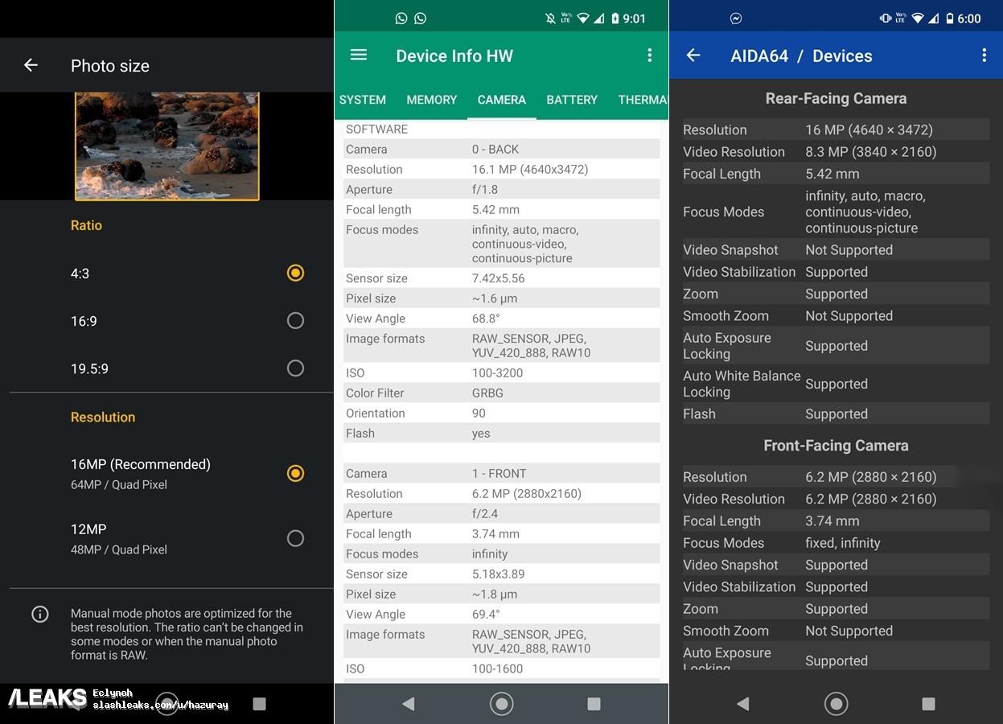Tap the 9:01 clock
The image size is (1003, 724).
pos(635,19)
